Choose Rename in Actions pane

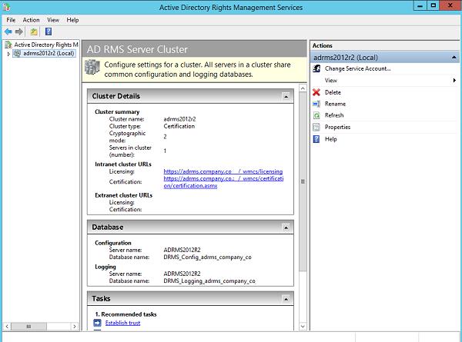coord(335,104)
